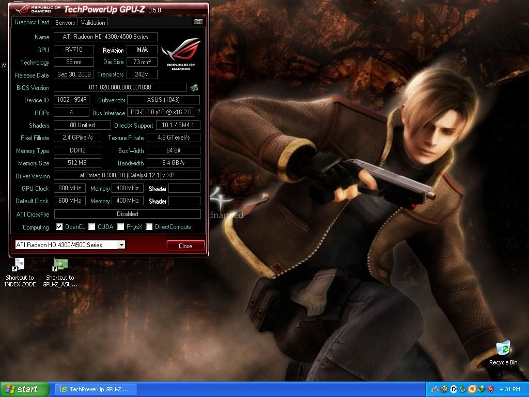This screenshot has height=397, width=529.
Task: Click the colorful ball tray icon
Action: 444,389
